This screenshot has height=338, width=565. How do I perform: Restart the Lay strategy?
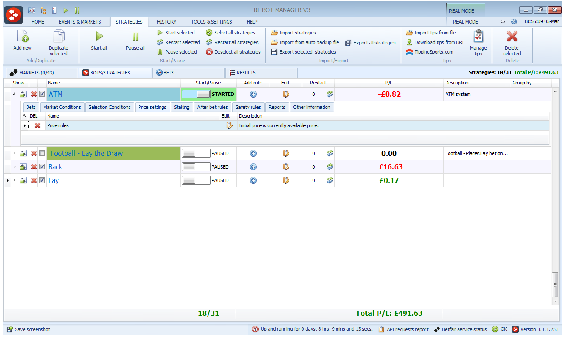click(x=330, y=180)
